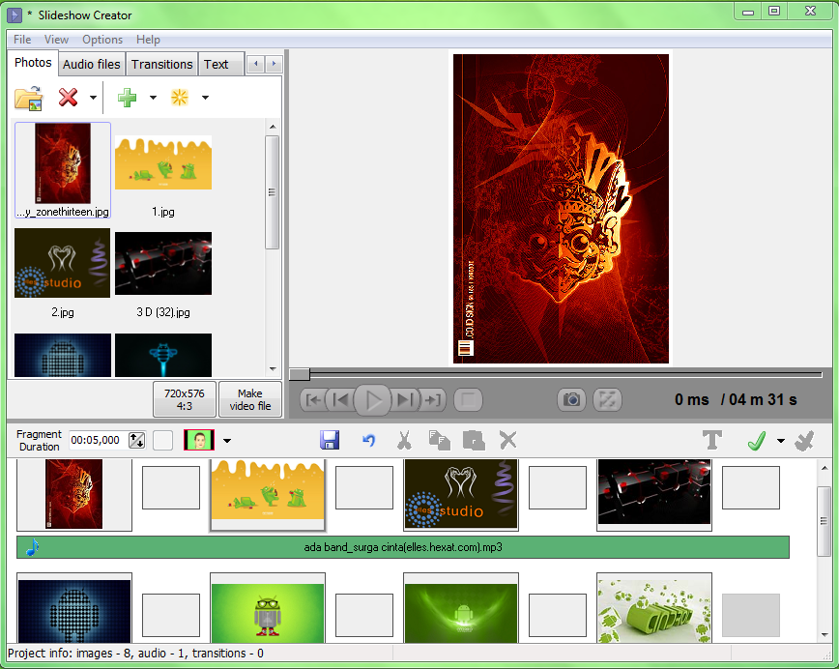Open the dropdown next to portrait icon
Viewport: 839px width, 669px height.
click(x=227, y=441)
